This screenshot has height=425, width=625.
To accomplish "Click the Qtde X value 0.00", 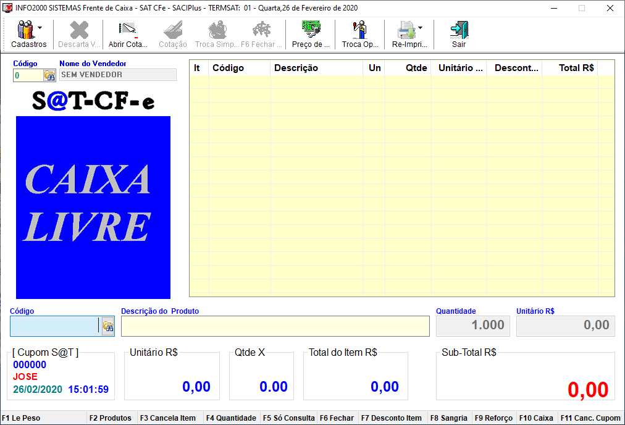I will click(x=274, y=387).
